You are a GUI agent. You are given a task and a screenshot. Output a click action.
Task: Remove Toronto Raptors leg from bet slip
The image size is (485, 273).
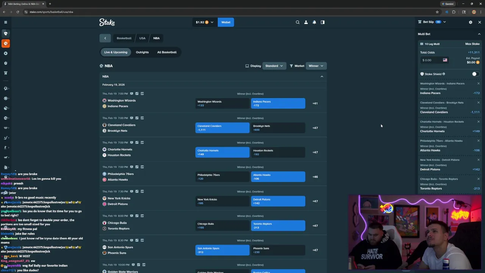(x=478, y=179)
